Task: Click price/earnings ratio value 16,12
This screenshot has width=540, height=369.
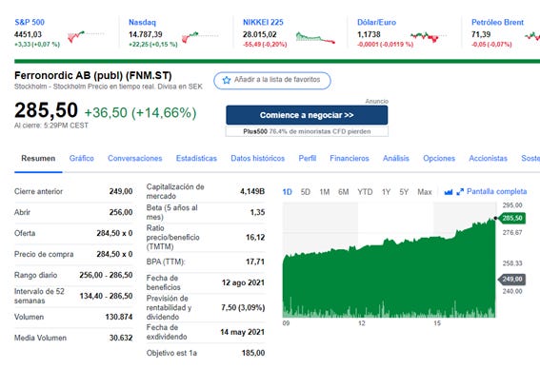Action: click(x=255, y=238)
